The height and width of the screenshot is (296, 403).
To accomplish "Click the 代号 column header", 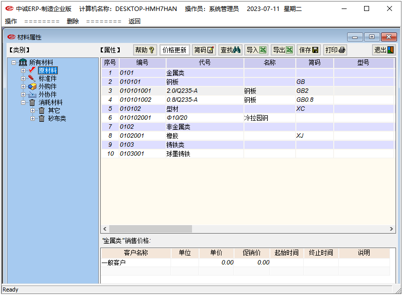I will pos(205,62).
